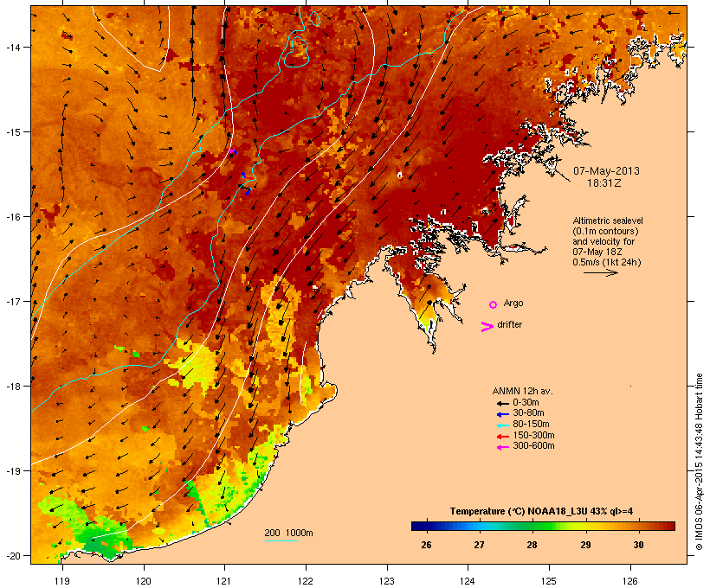710x588 pixels.
Task: Click the "0-30m" depth label
Action: tap(526, 403)
